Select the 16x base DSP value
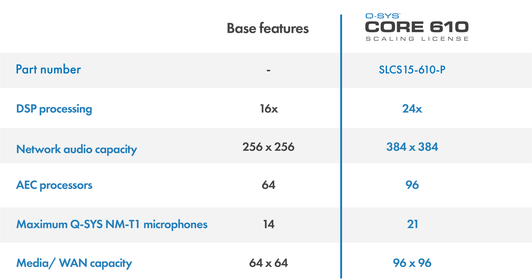 click(269, 109)
